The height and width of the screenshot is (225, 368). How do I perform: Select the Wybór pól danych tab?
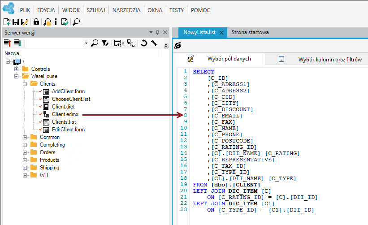tap(219, 59)
